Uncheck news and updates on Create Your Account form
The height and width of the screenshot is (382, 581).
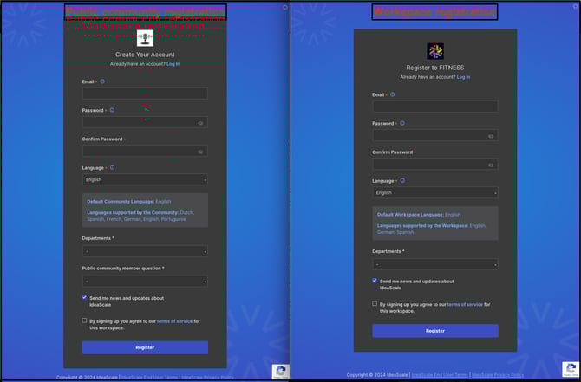click(85, 297)
